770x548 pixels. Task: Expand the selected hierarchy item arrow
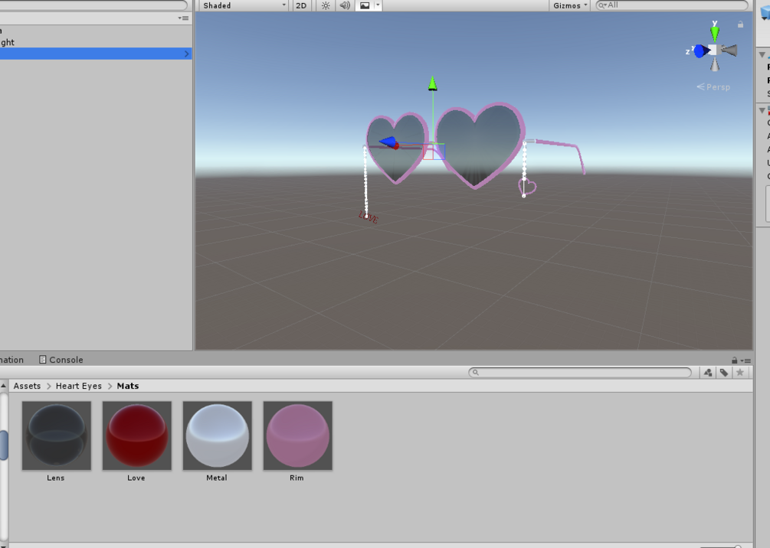click(187, 54)
